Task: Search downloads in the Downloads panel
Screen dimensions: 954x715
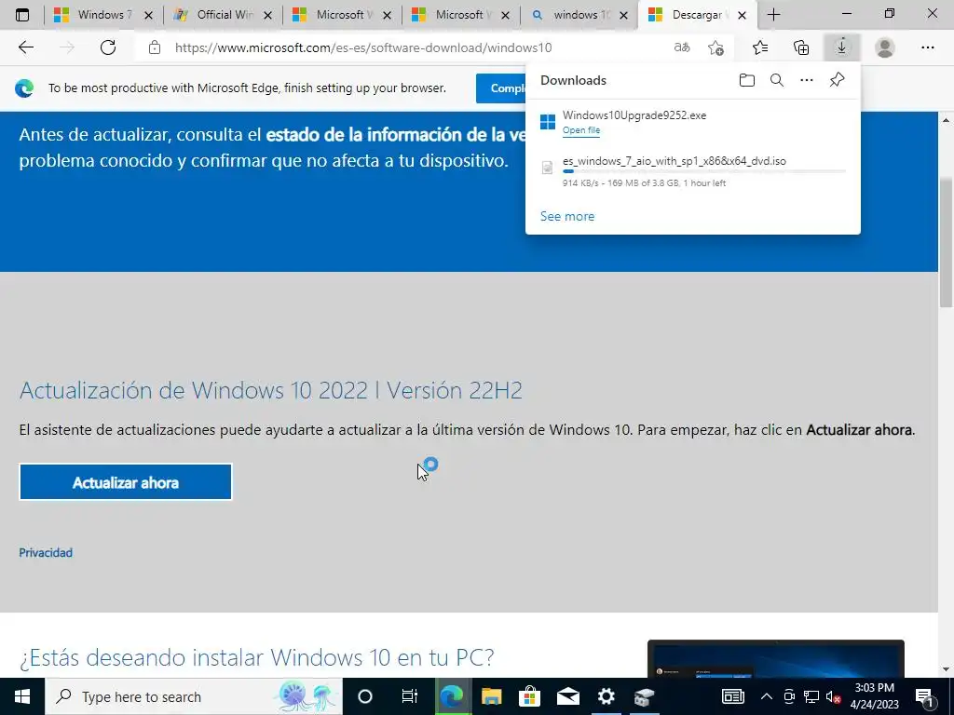Action: [777, 80]
